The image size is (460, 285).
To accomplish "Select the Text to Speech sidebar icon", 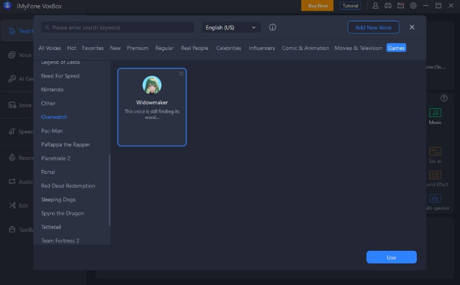I will click(12, 30).
